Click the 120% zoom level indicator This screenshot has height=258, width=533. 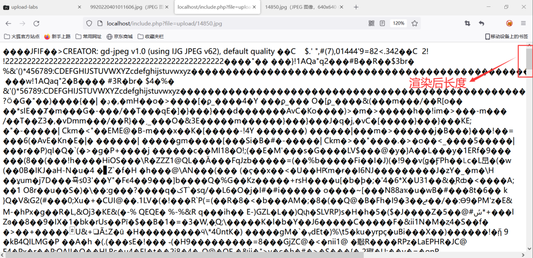[398, 23]
